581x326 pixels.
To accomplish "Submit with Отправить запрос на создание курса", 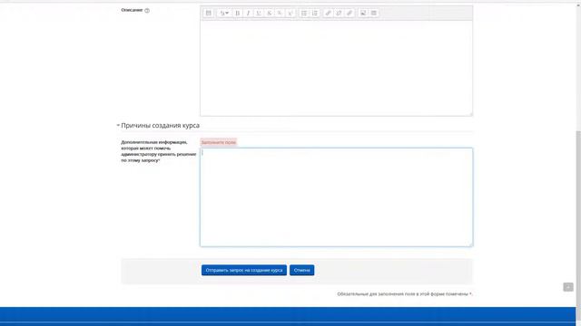I will point(244,270).
